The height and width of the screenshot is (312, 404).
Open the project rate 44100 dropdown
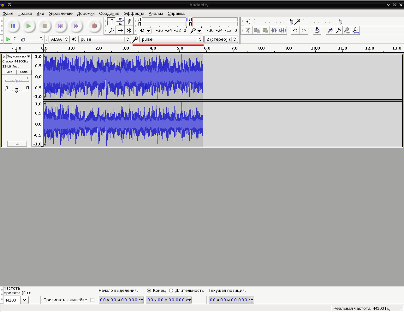(25, 300)
